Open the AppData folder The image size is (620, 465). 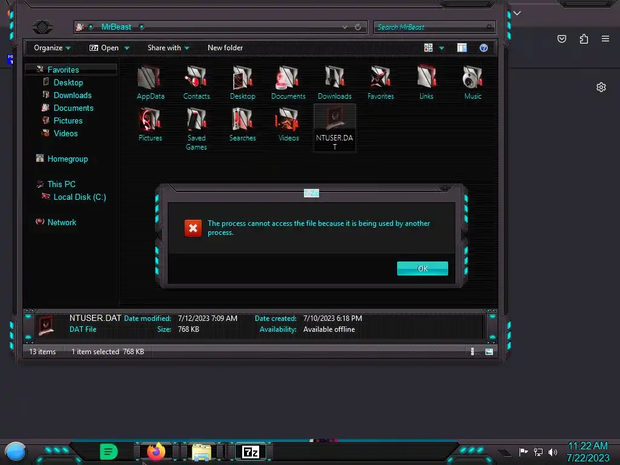[150, 82]
